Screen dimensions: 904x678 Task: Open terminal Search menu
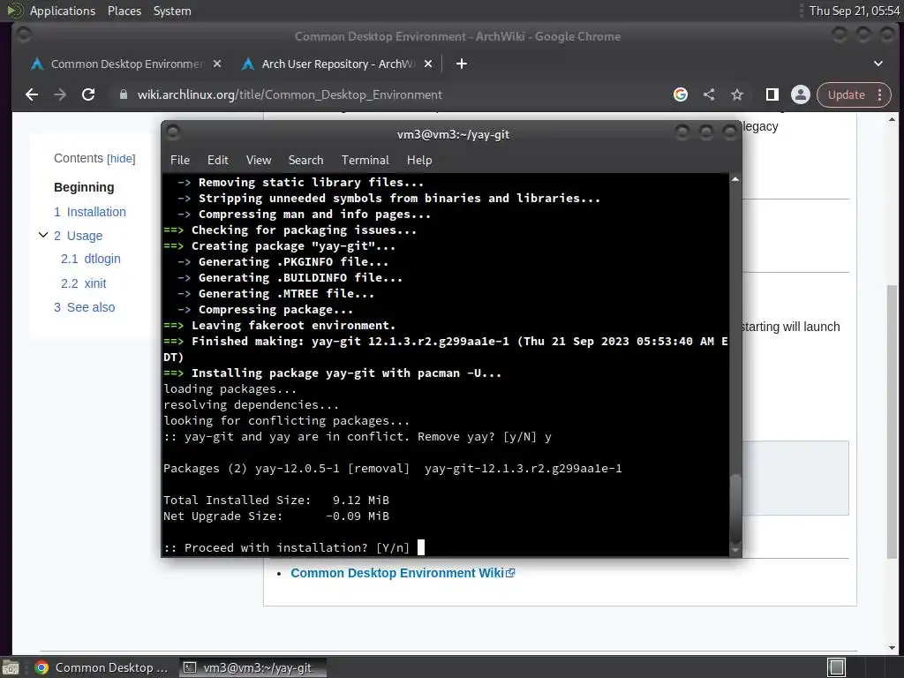coord(305,160)
